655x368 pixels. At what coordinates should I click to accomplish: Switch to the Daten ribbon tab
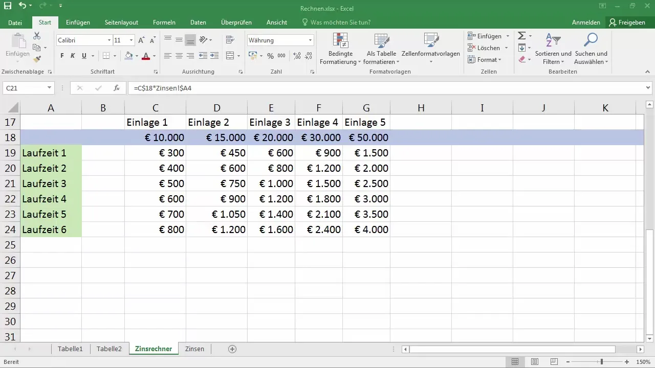[198, 22]
